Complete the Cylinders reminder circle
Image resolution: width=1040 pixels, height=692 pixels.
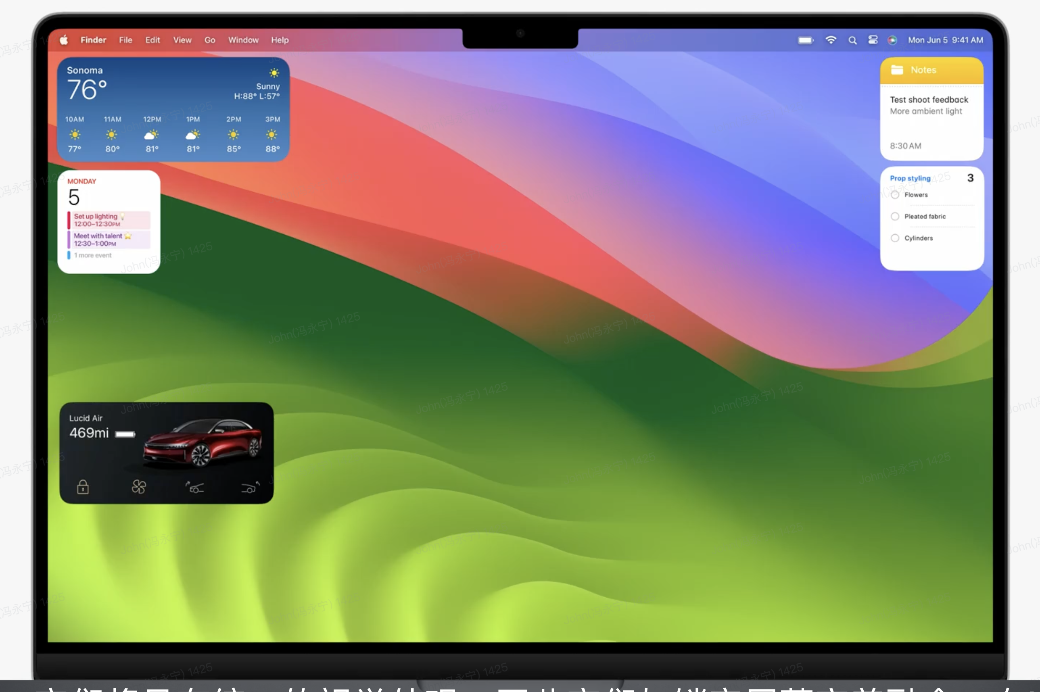click(x=895, y=238)
